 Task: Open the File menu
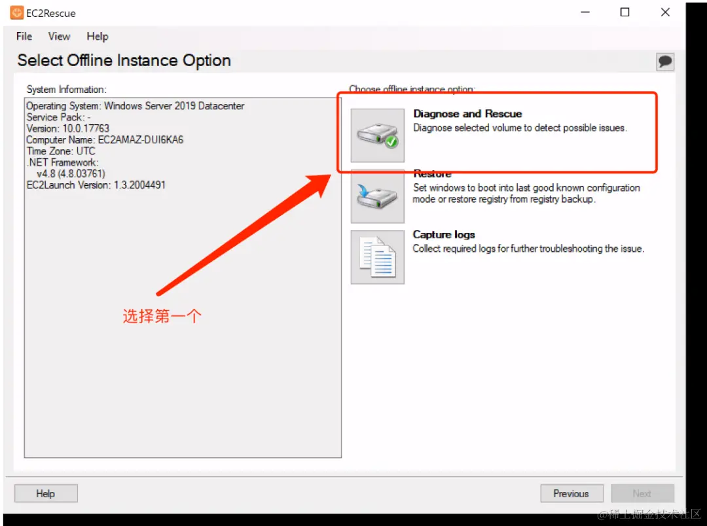click(24, 36)
